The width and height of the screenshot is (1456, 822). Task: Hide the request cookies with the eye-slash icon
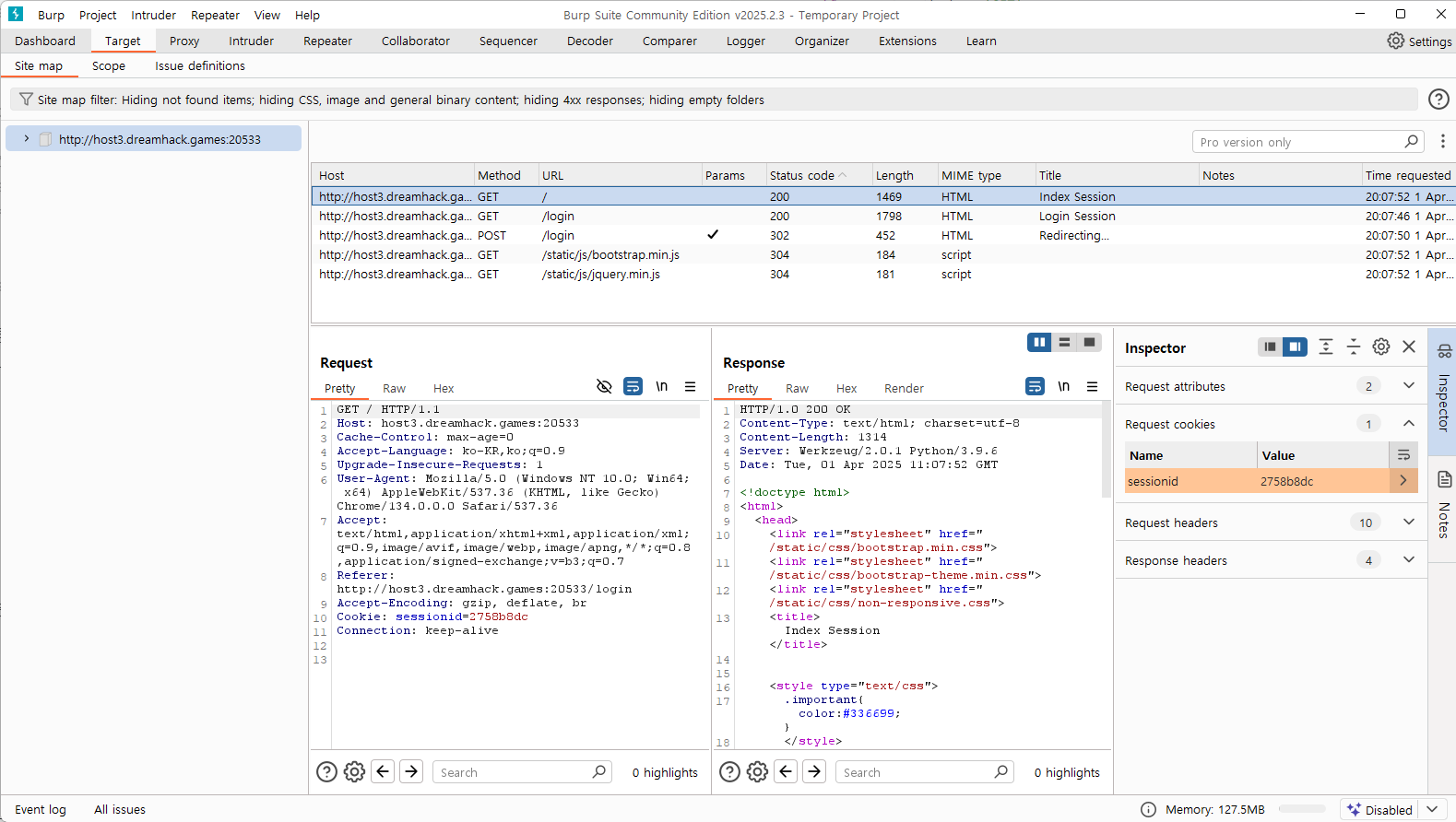point(604,387)
